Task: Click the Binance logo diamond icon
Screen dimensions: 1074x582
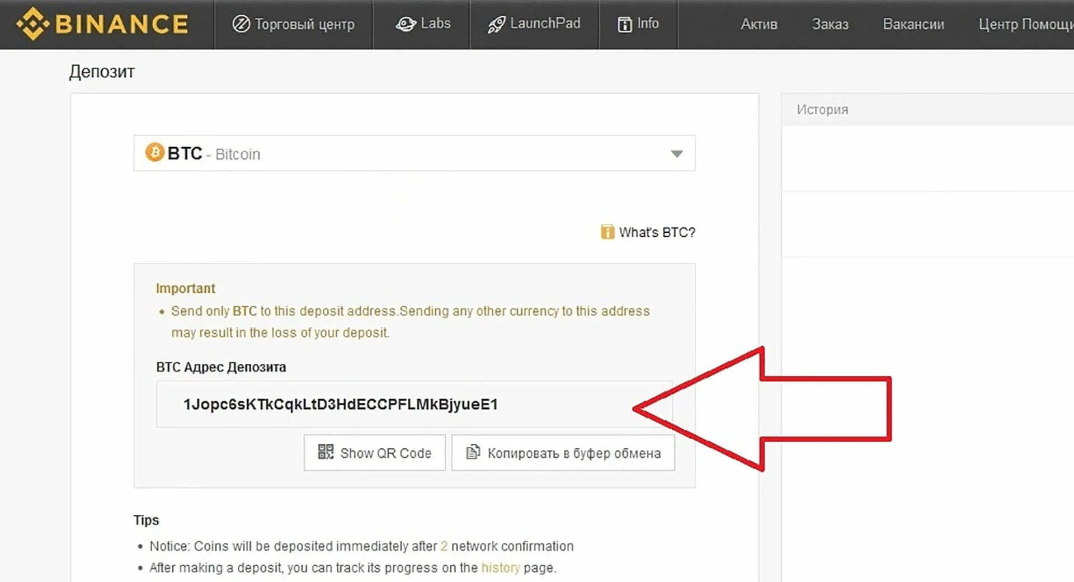Action: (x=33, y=24)
